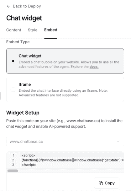Click the copy icon in Copy button
The width and height of the screenshot is (131, 191).
(x=101, y=183)
